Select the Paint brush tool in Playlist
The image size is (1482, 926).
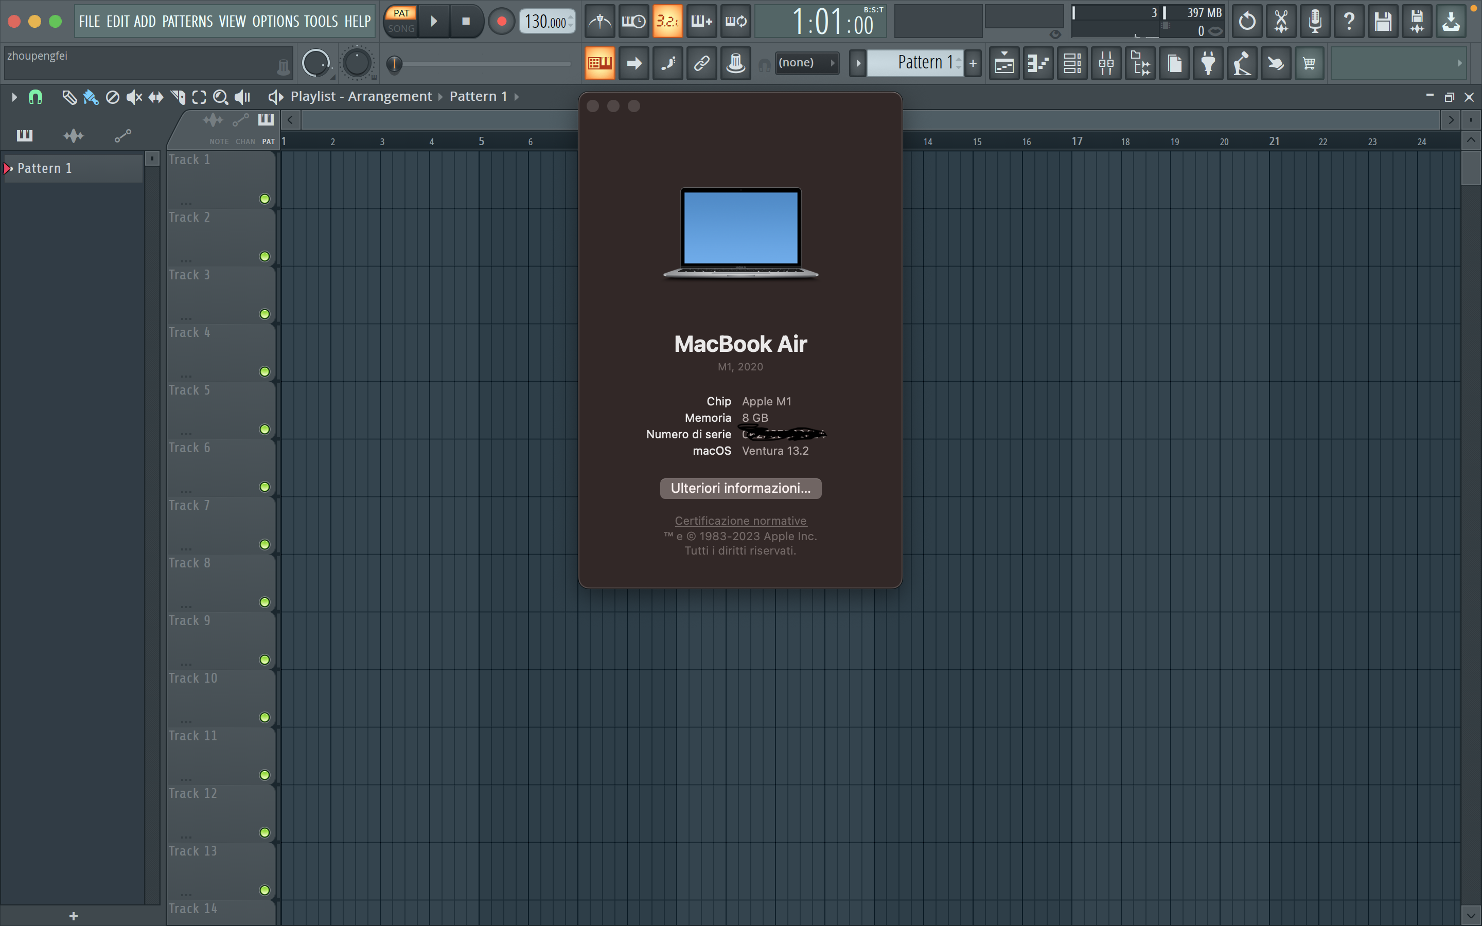(x=91, y=97)
